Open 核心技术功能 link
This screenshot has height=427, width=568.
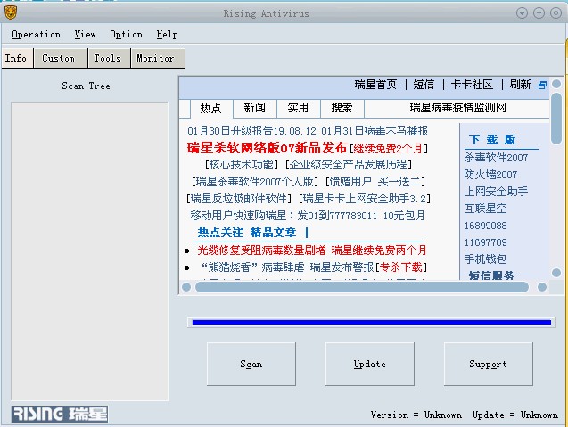point(242,165)
